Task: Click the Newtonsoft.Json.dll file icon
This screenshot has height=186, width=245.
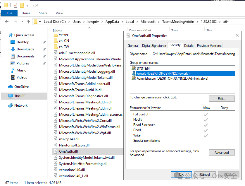Action: [x=56, y=145]
